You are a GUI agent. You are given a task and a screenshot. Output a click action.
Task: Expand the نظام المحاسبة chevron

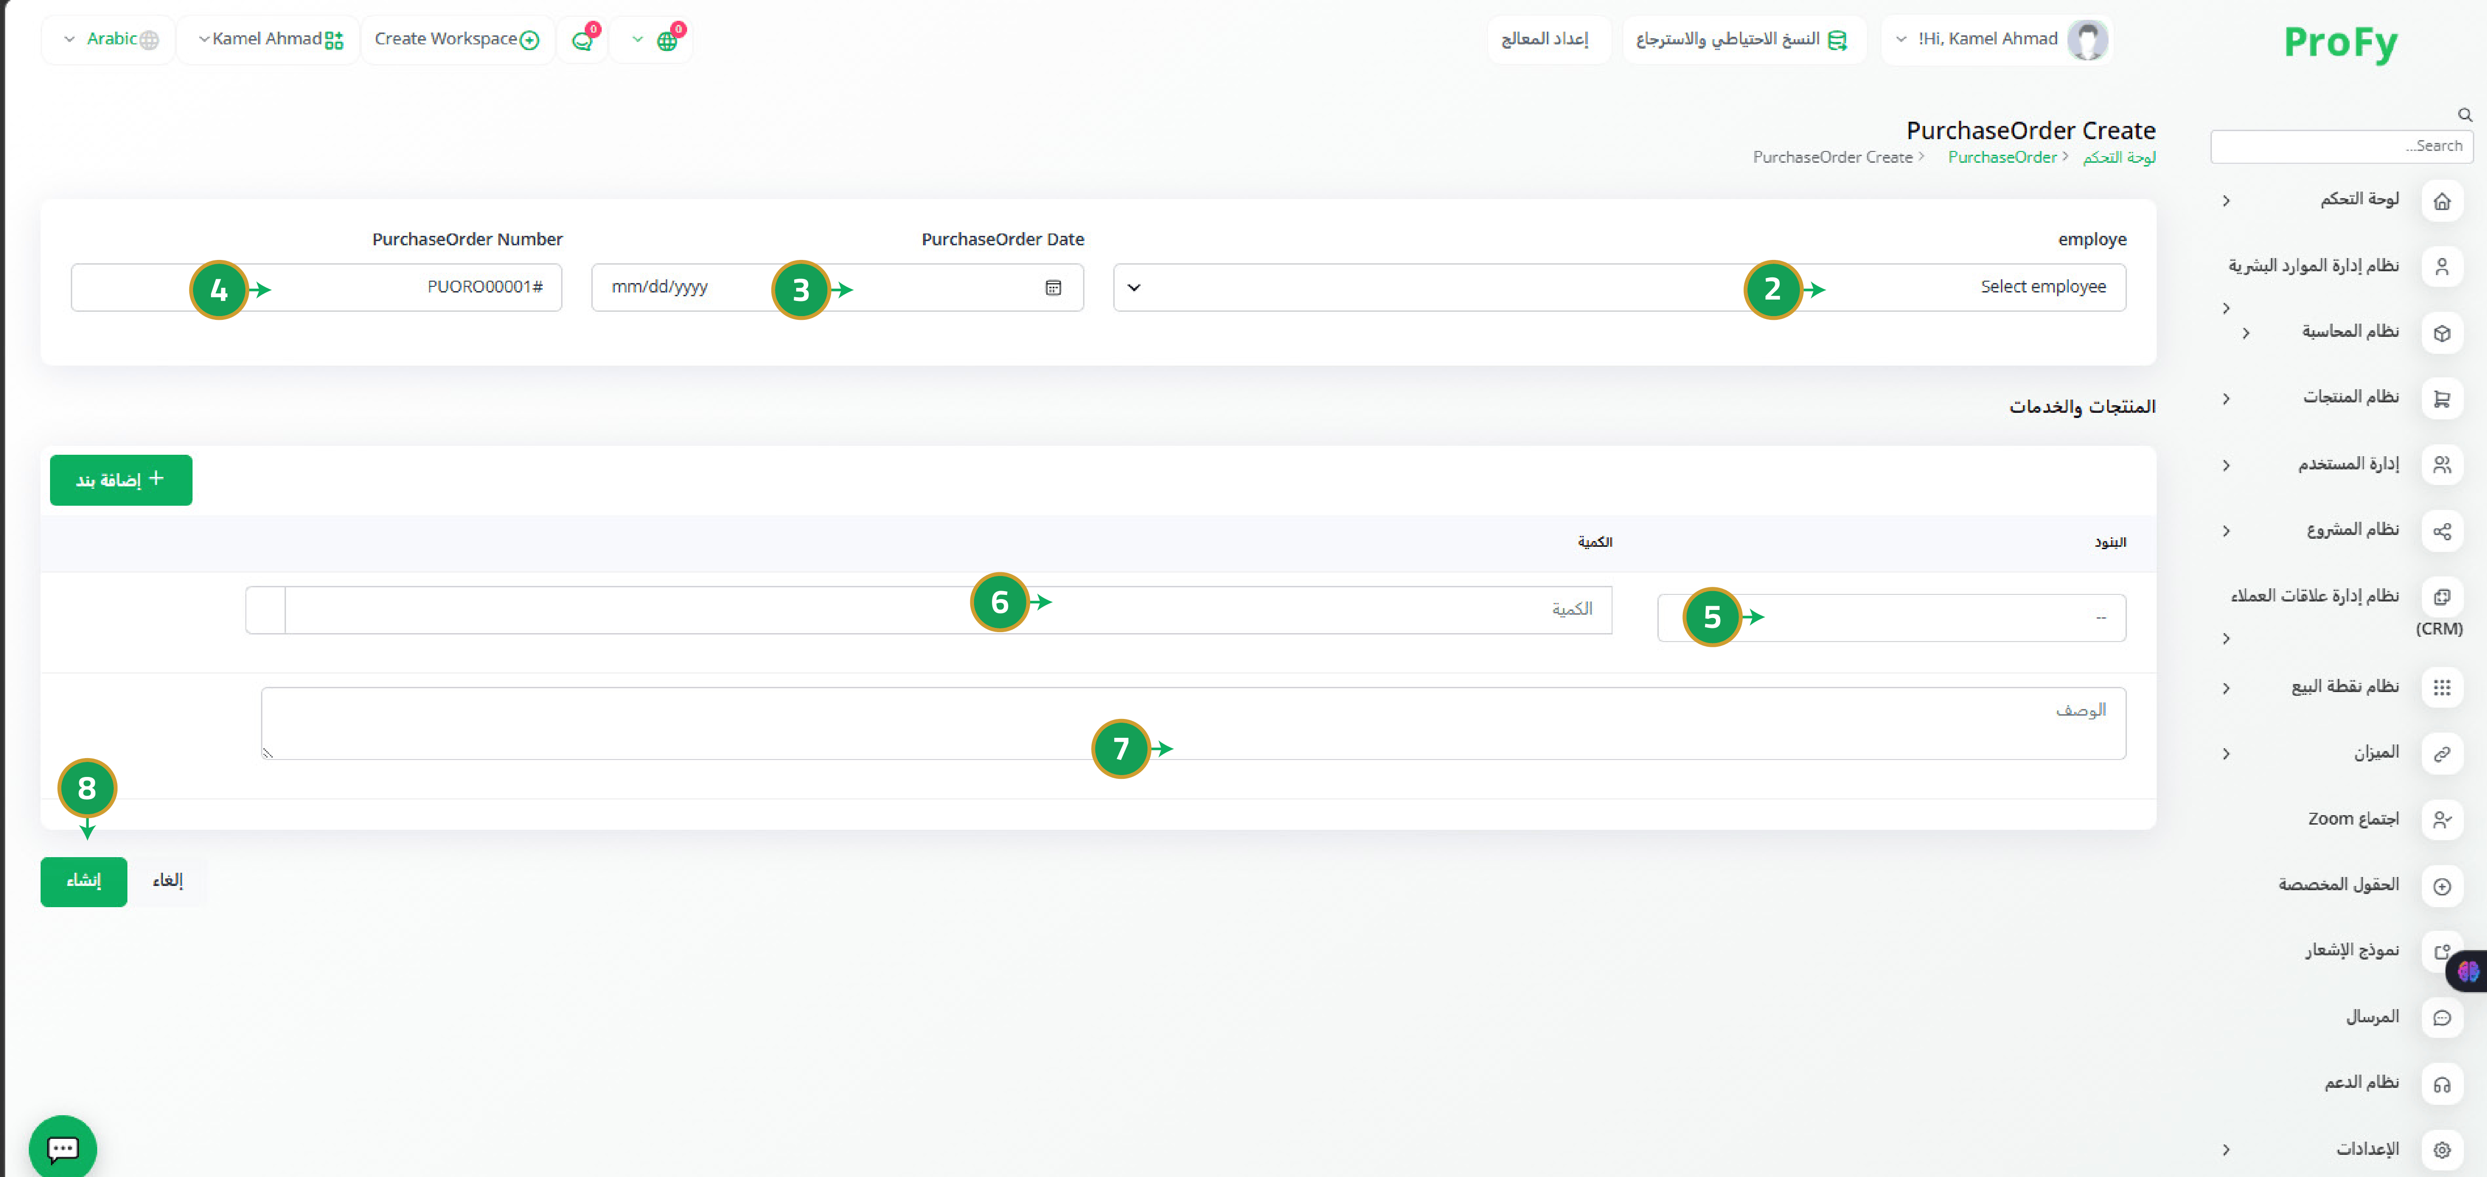point(2246,333)
